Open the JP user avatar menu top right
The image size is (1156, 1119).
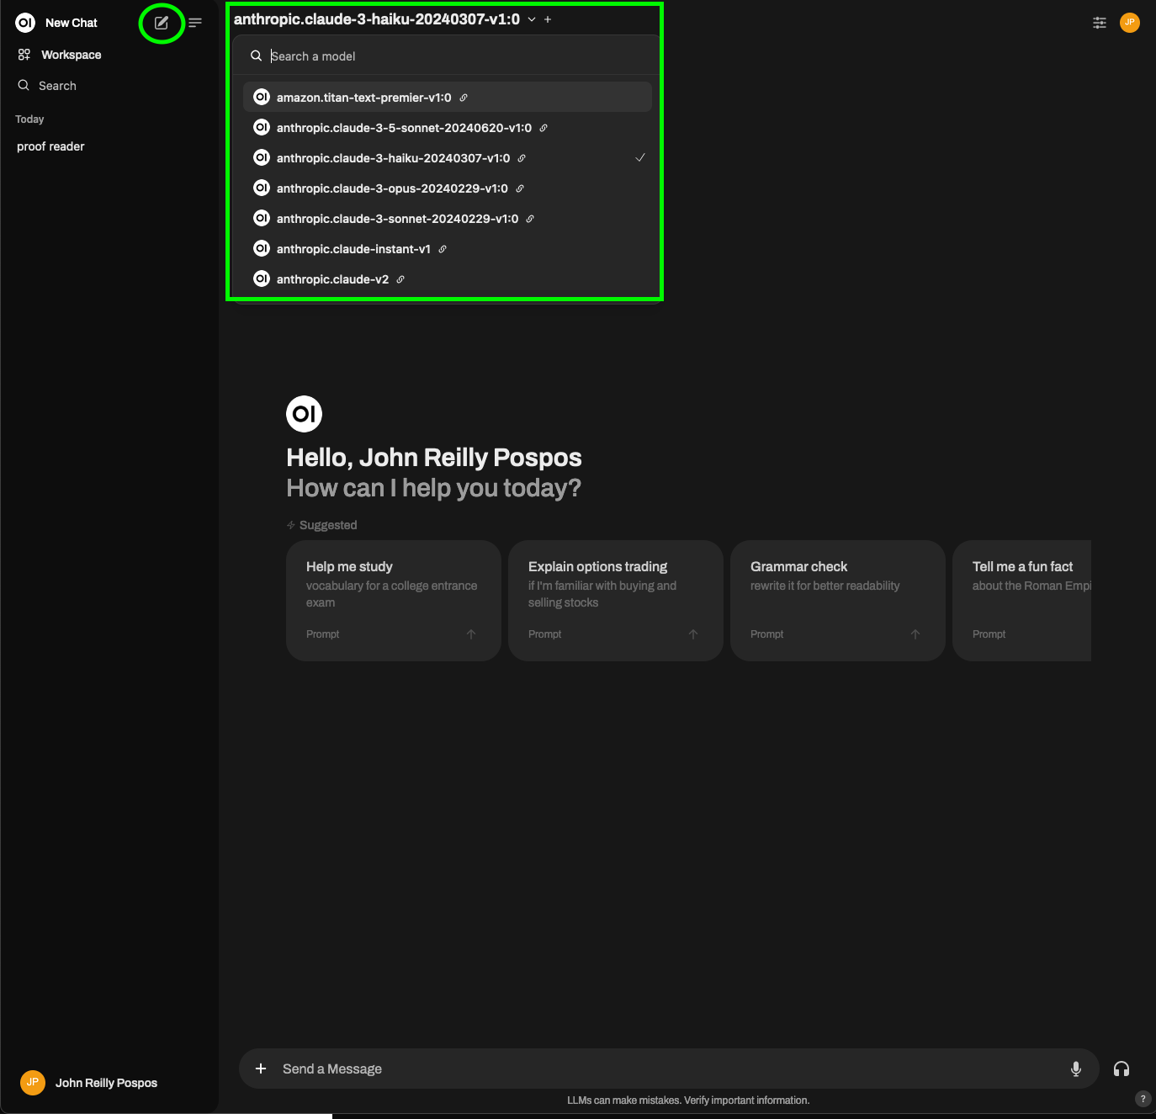1130,23
